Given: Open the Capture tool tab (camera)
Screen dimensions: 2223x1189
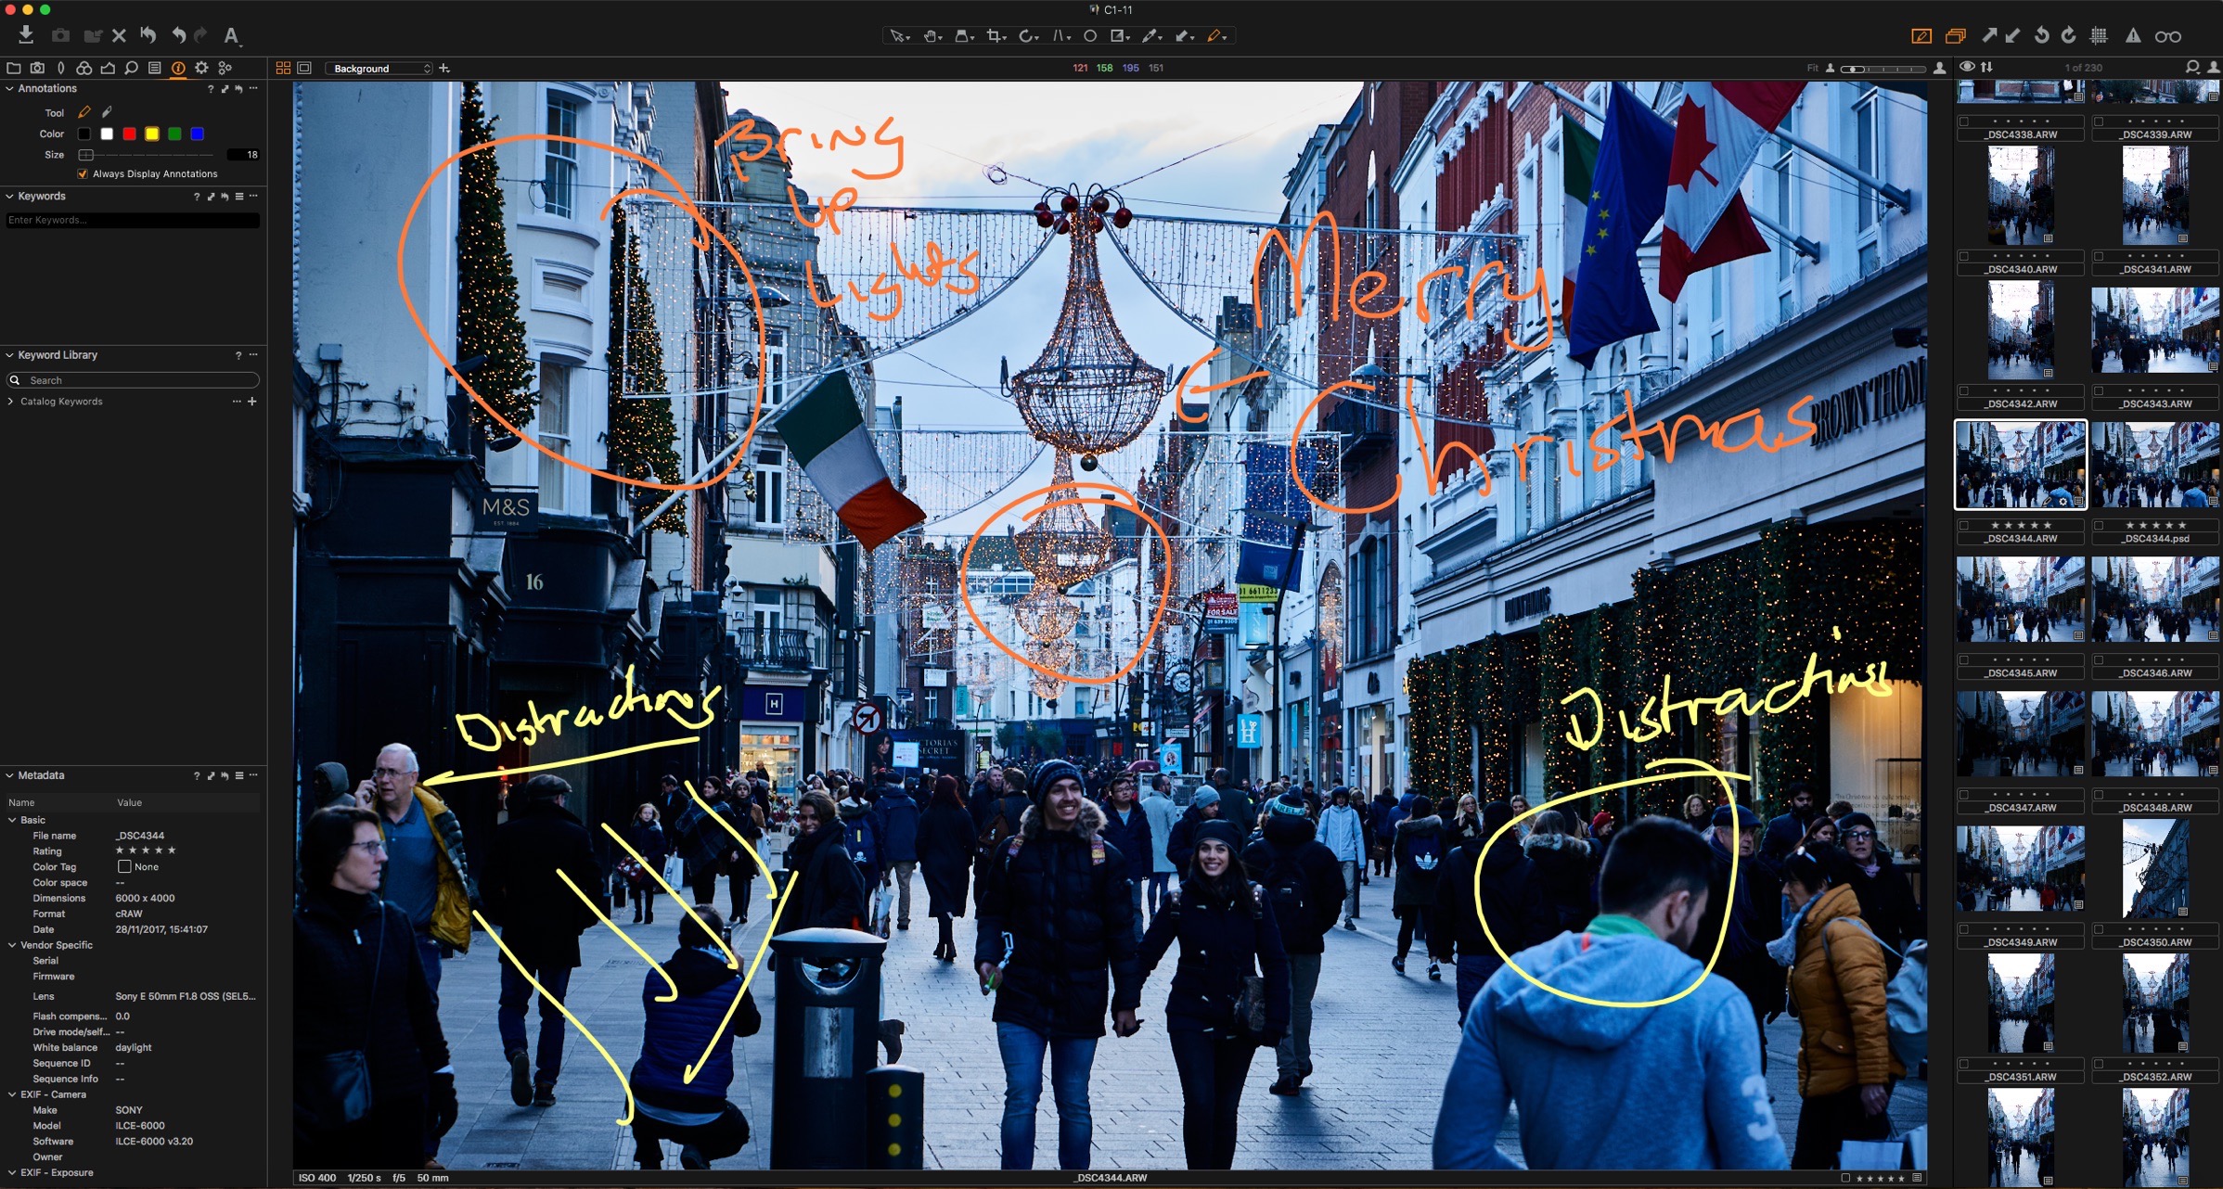Looking at the screenshot, I should click(37, 68).
